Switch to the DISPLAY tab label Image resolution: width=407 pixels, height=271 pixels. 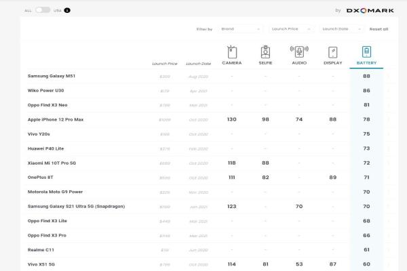pos(333,63)
